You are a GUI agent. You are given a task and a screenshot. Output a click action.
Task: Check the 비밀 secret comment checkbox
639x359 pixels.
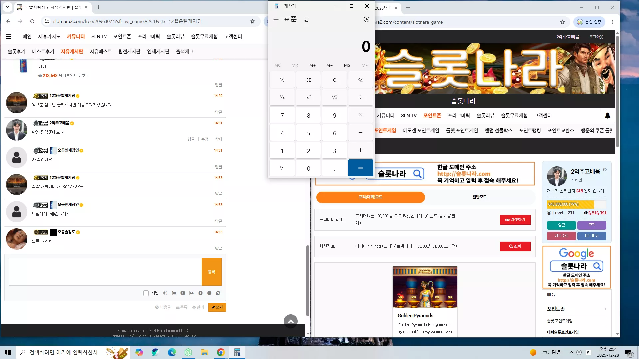pos(146,293)
